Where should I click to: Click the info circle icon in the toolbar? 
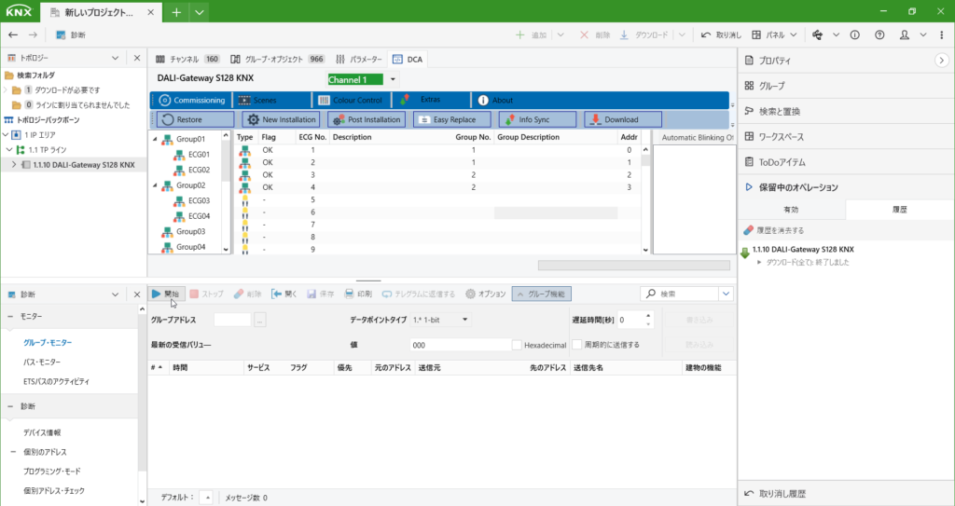pos(854,35)
